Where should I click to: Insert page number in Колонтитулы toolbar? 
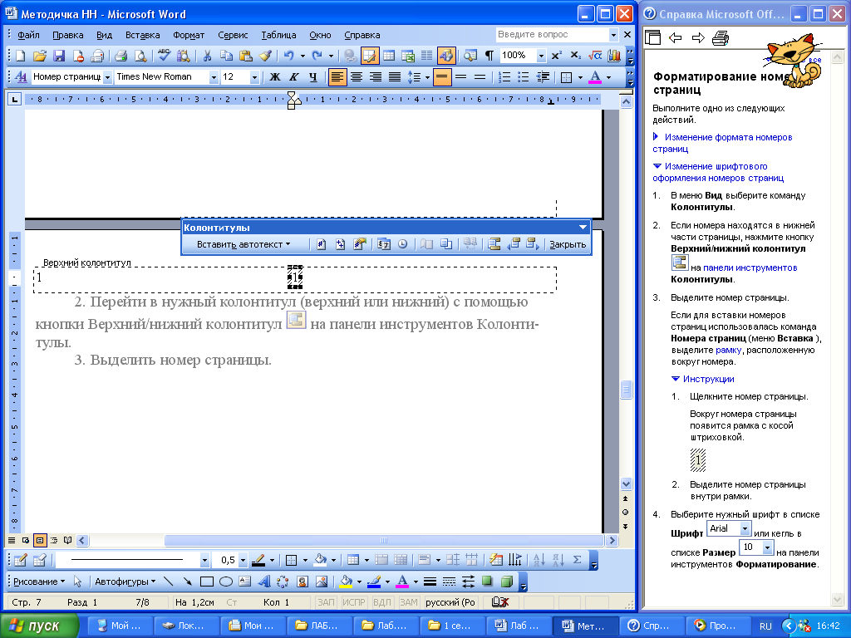coord(321,244)
